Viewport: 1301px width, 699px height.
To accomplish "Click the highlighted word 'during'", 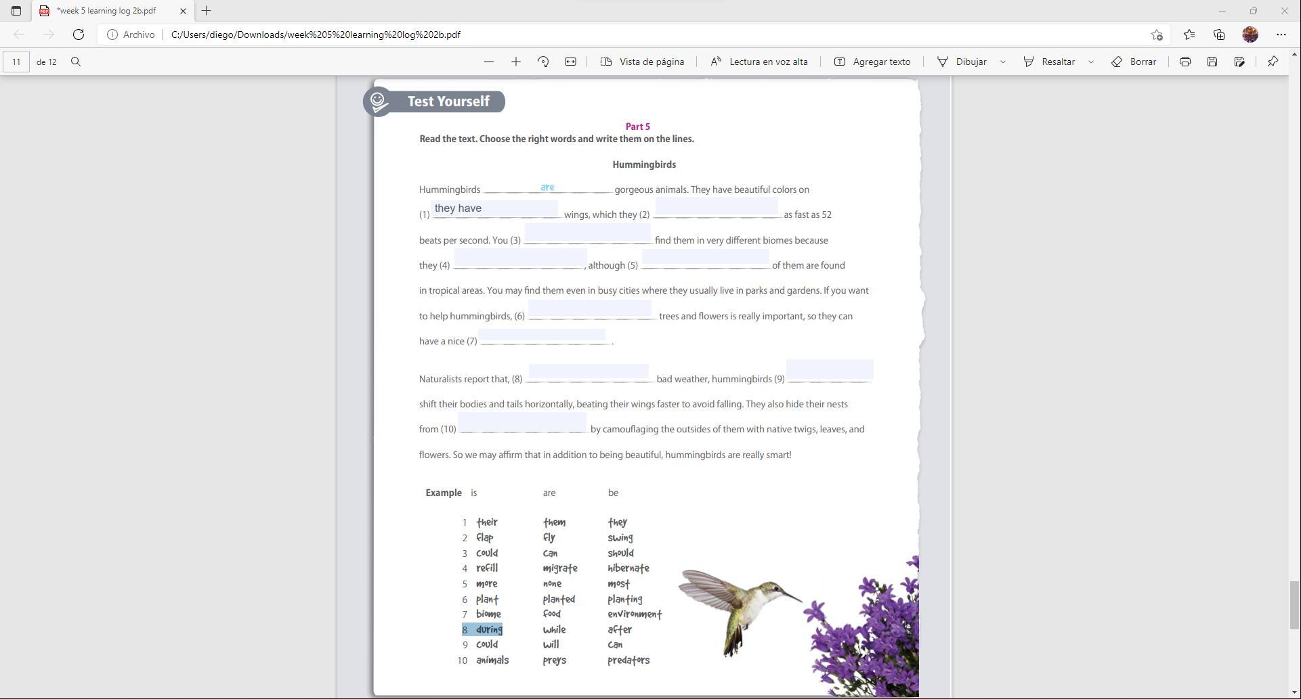I will click(489, 630).
